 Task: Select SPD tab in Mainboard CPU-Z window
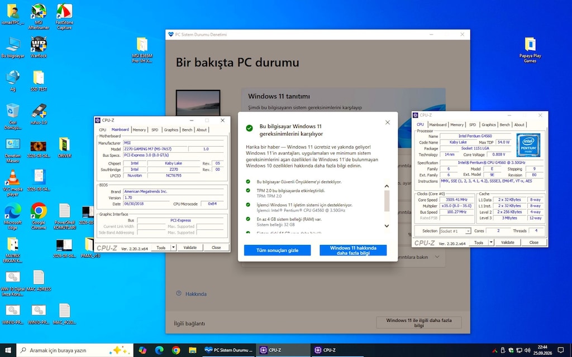(155, 129)
